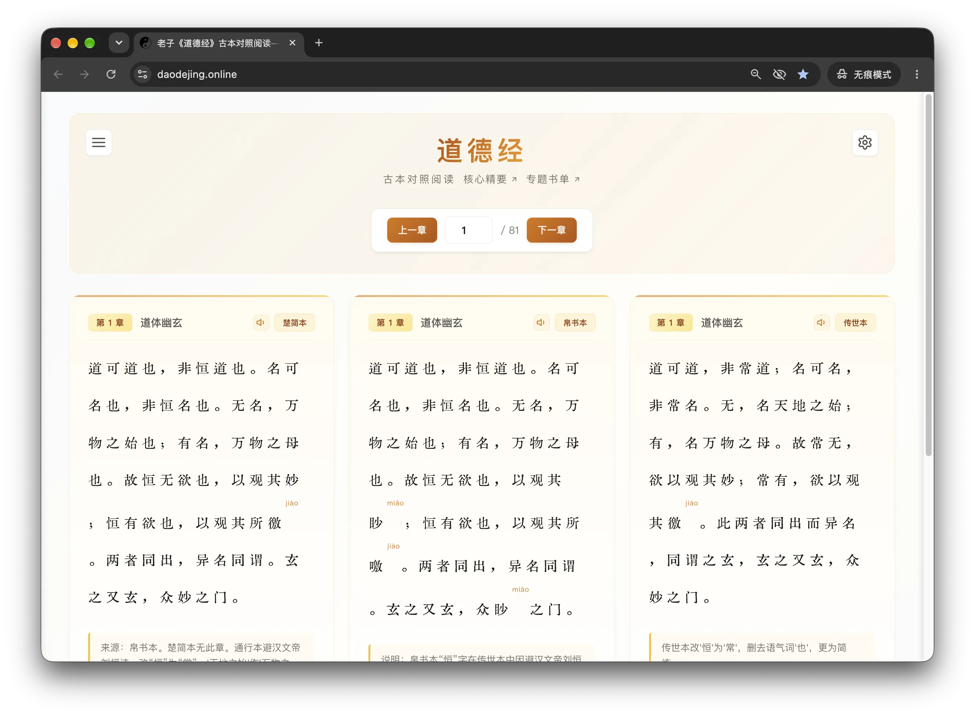Click the 帛书本 version tag
975x716 pixels.
[575, 322]
